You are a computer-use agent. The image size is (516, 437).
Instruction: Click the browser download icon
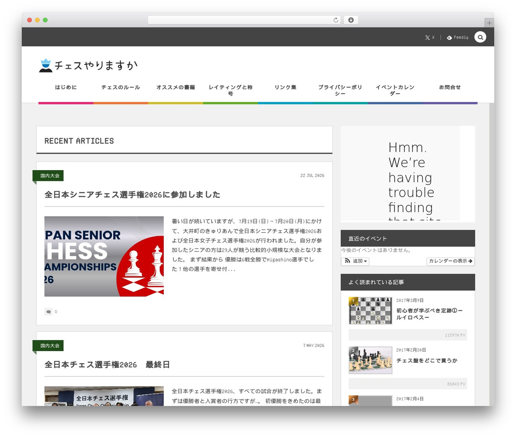(351, 20)
